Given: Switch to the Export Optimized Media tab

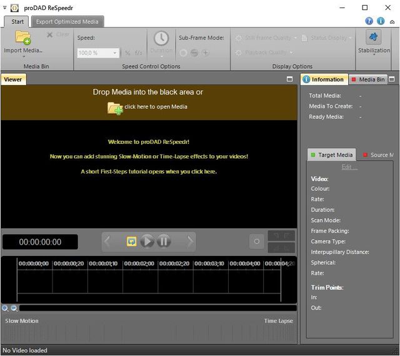Looking at the screenshot, I should [x=67, y=21].
